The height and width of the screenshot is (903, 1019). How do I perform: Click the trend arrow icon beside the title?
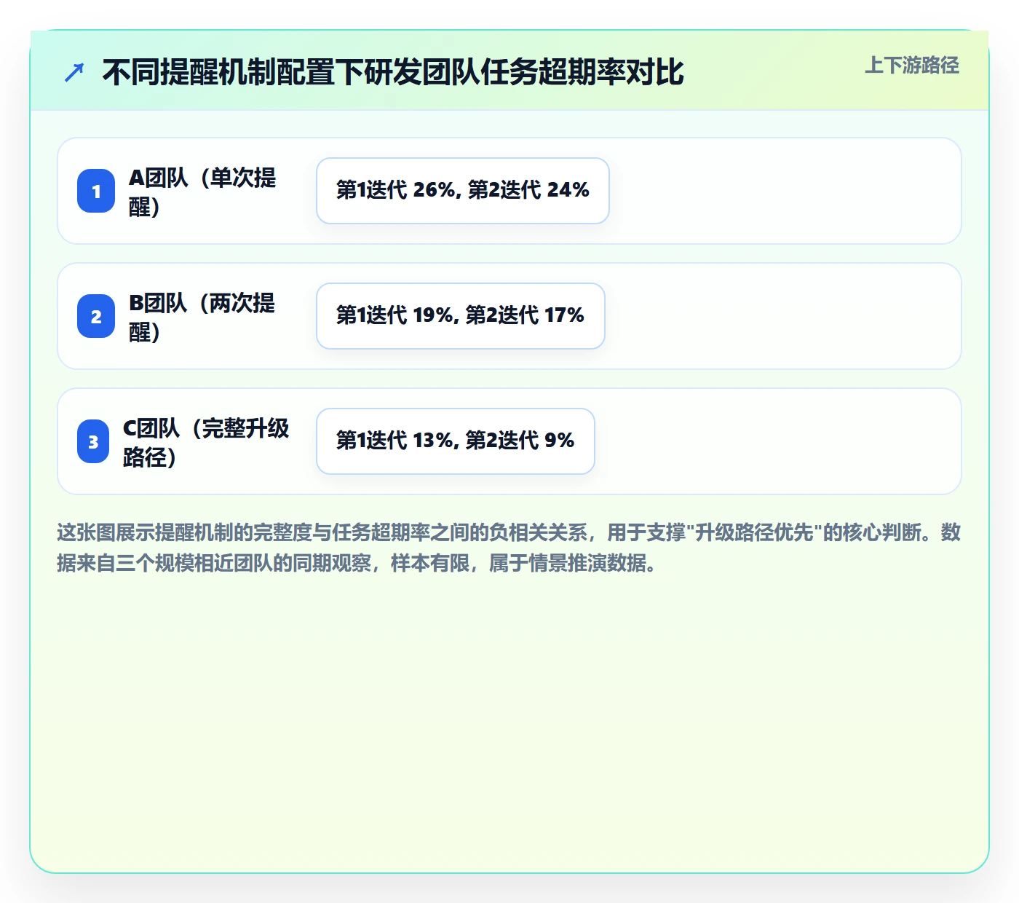tap(74, 72)
